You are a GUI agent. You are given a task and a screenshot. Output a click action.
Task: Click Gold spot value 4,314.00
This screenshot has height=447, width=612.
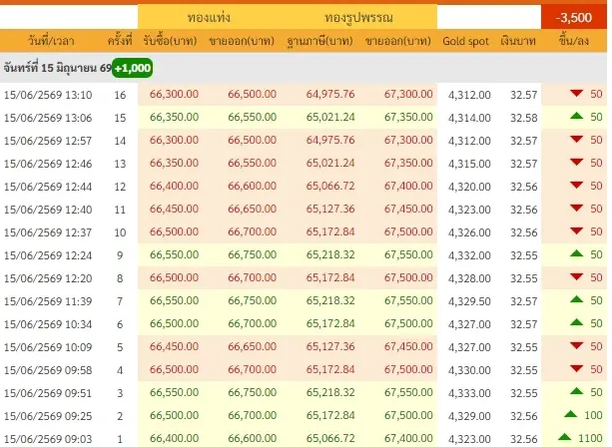point(469,118)
